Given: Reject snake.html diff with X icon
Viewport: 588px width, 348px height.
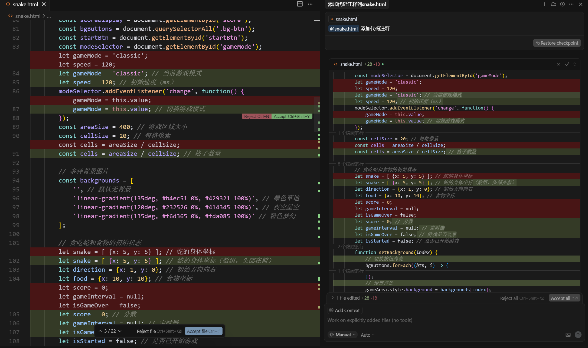Looking at the screenshot, I should point(558,64).
